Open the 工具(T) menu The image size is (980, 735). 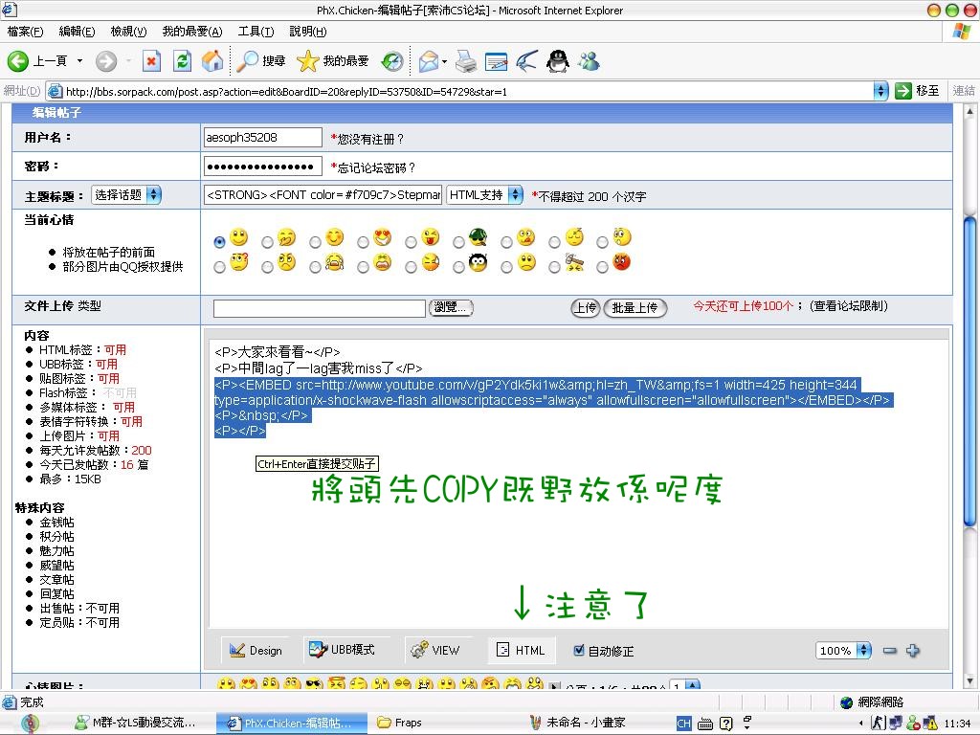256,32
